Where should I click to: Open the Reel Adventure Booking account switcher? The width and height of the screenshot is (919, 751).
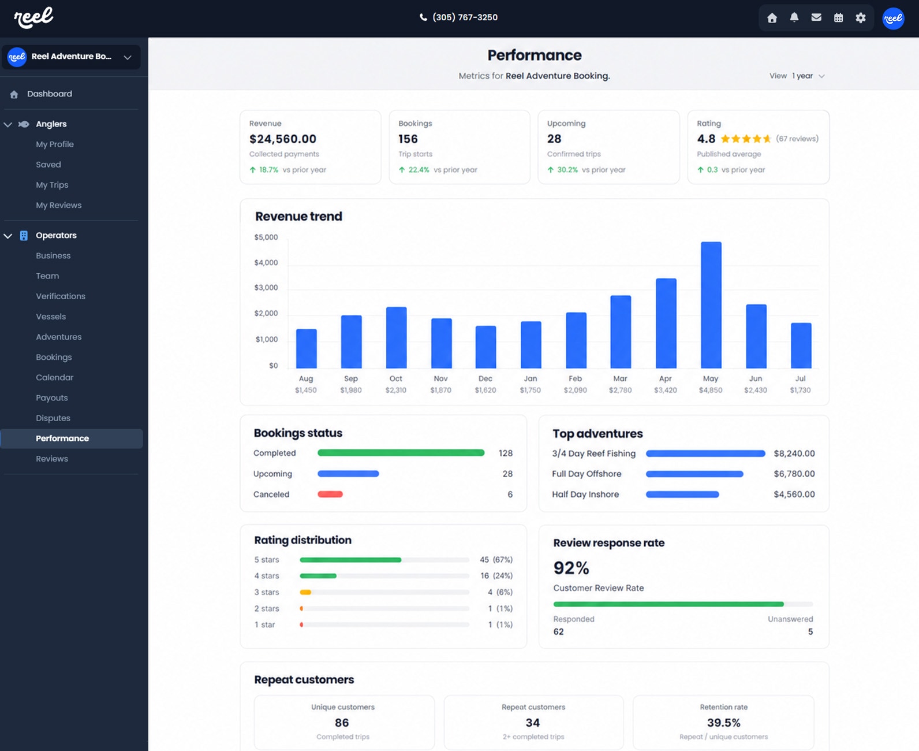pyautogui.click(x=71, y=57)
